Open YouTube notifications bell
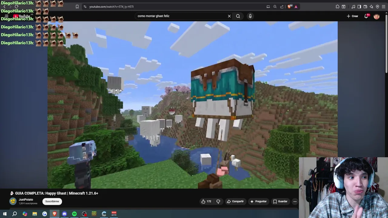Image resolution: width=388 pixels, height=218 pixels. 366,16
